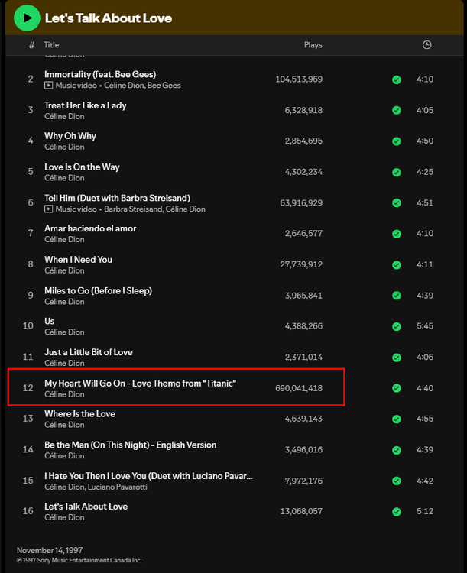The width and height of the screenshot is (467, 573).
Task: Click the 5:45 duration on the Us row
Action: 425,326
